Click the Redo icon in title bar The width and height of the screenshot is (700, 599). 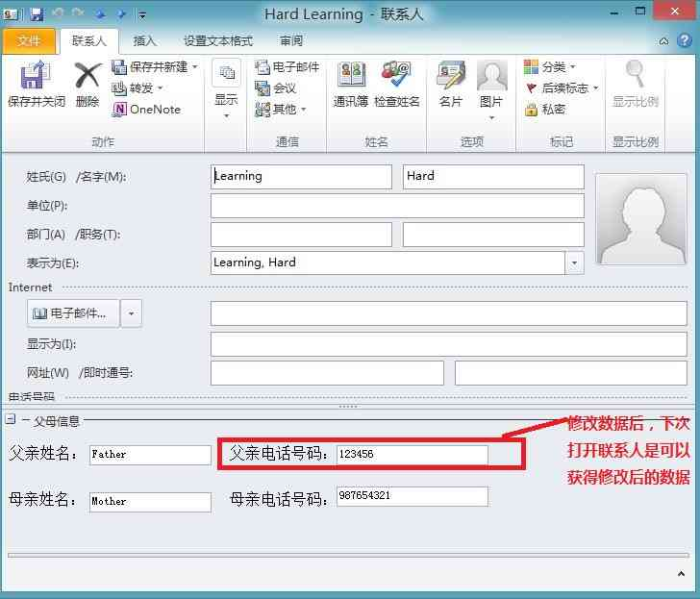tap(79, 13)
